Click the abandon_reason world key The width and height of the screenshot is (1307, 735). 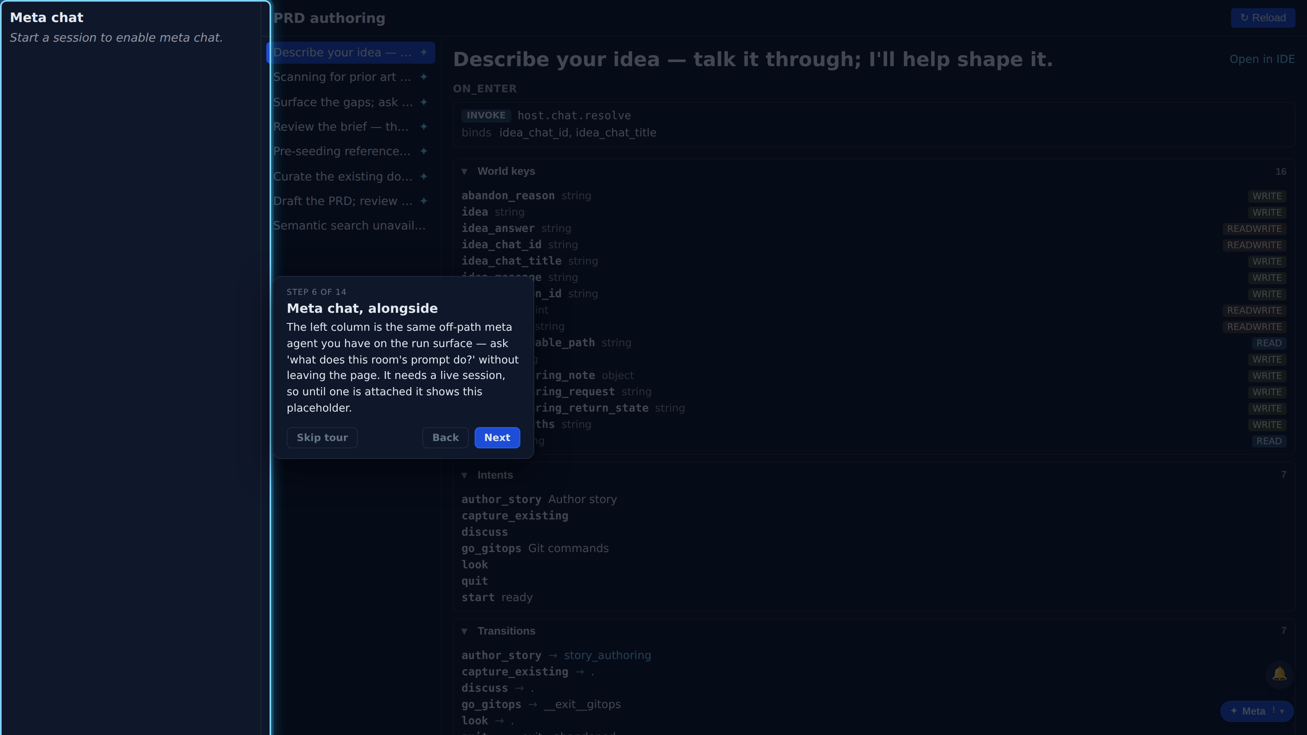click(x=508, y=196)
